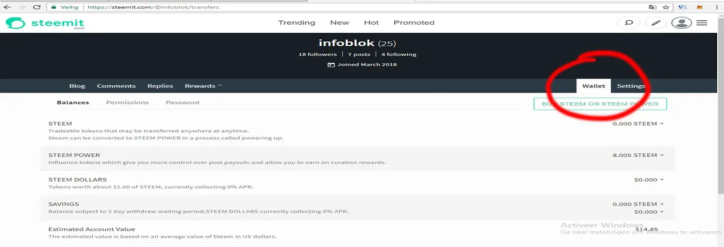724x247 pixels.
Task: Expand the Savings 0.000 STEEM dropdown
Action: tap(638, 204)
